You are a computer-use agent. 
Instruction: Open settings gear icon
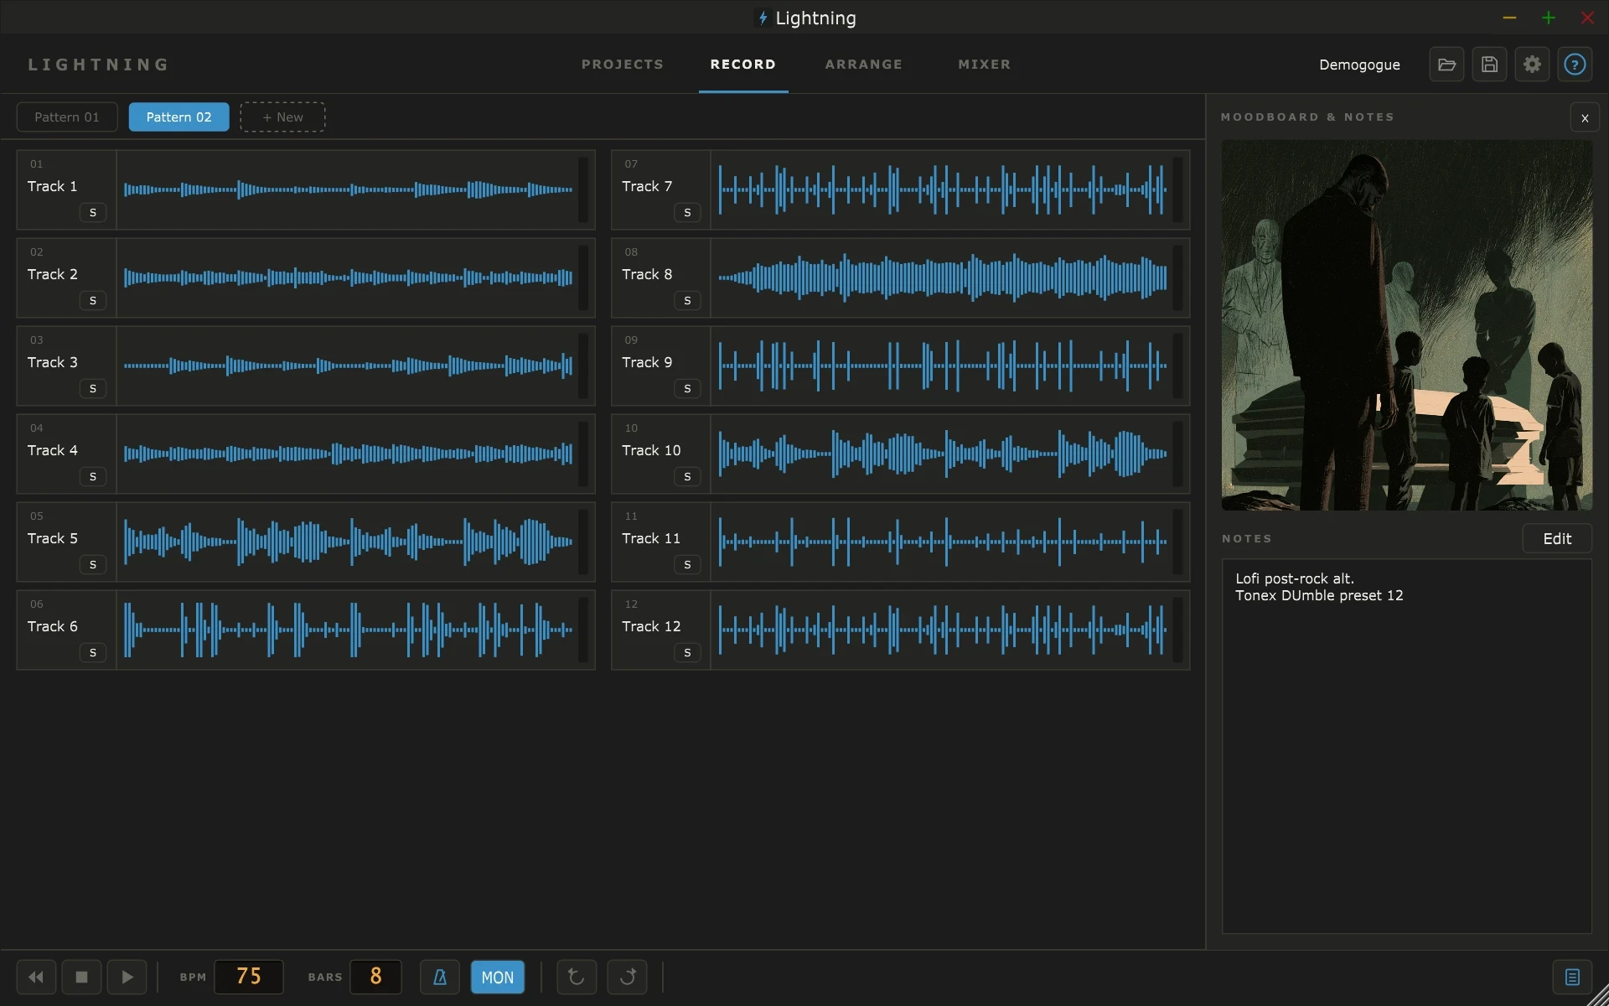(1532, 65)
